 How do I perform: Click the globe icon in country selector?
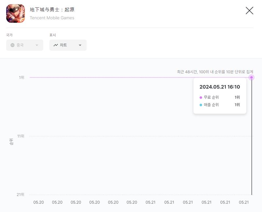pos(12,45)
